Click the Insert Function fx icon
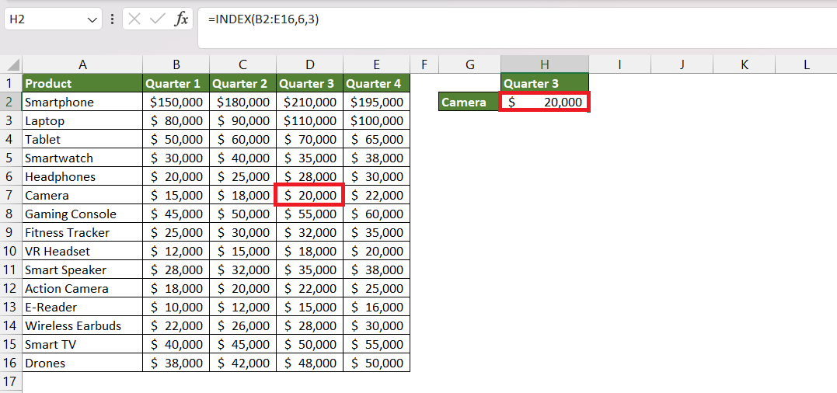The image size is (837, 393). 182,19
